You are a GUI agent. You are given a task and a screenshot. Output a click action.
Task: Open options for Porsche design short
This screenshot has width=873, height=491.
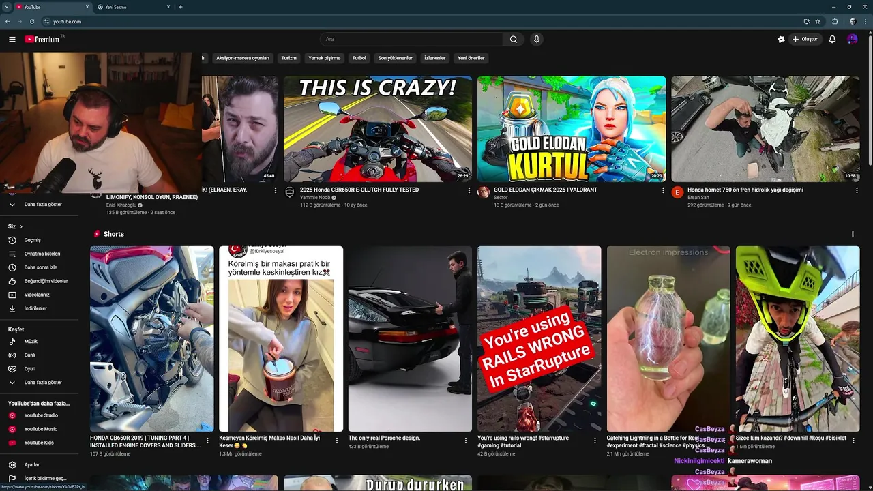click(466, 441)
